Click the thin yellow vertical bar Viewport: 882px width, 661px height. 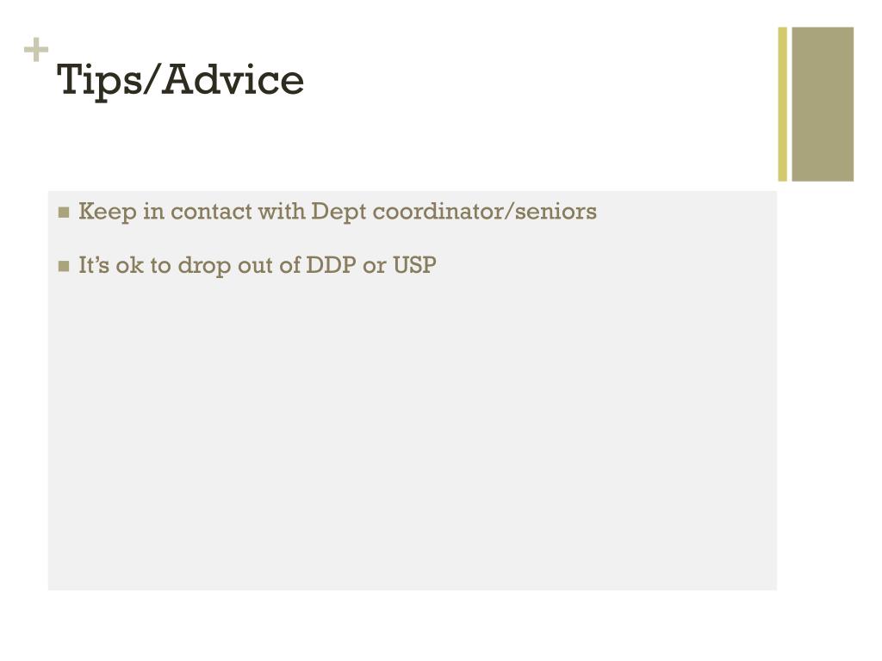coord(782,104)
